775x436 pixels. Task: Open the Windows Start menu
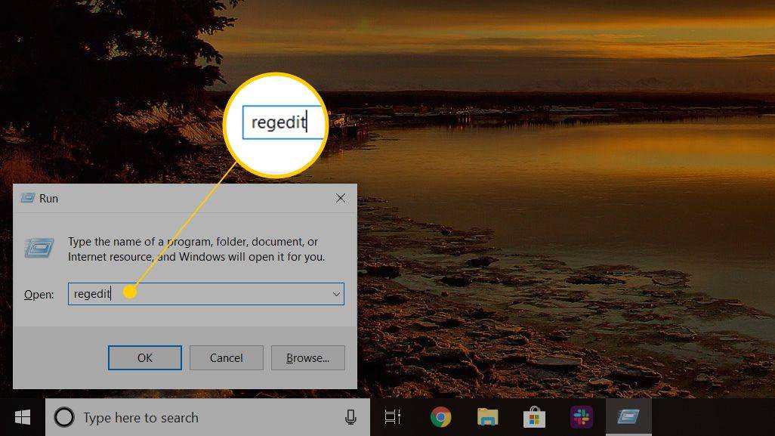click(x=22, y=417)
